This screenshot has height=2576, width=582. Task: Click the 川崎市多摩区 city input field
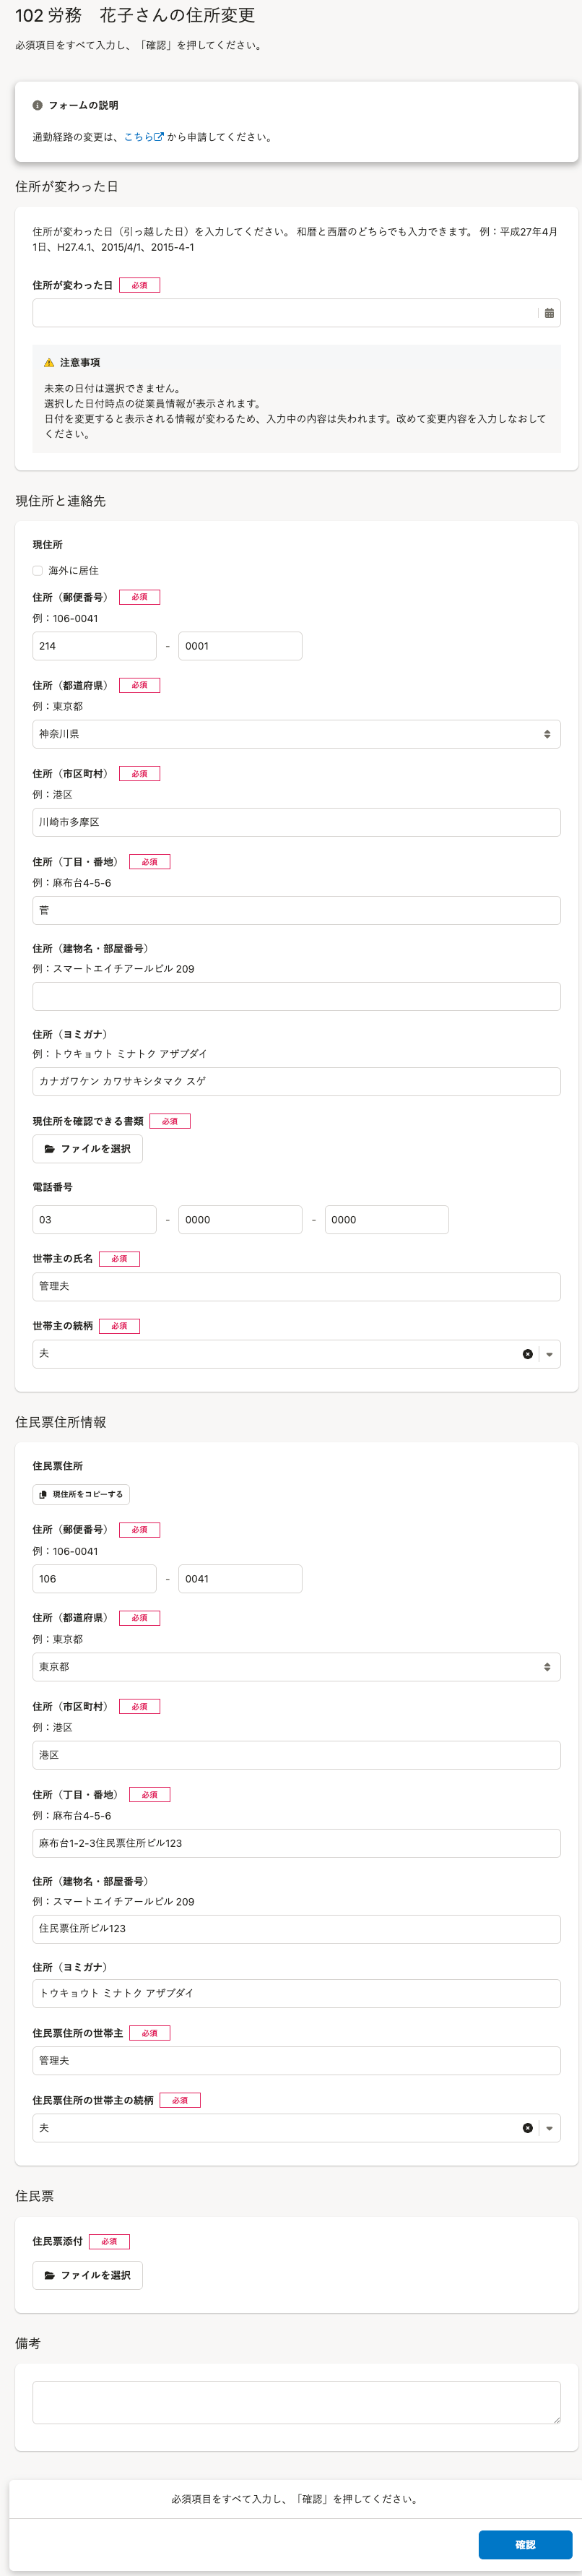[x=296, y=822]
